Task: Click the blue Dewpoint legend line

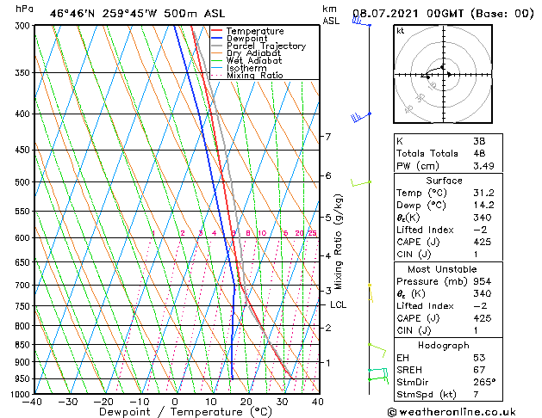Action: pyautogui.click(x=217, y=38)
